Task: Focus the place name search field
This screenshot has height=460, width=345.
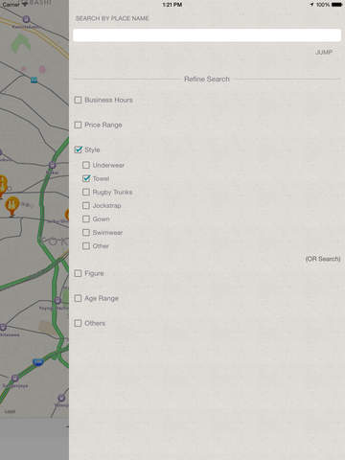Action: pyautogui.click(x=207, y=35)
